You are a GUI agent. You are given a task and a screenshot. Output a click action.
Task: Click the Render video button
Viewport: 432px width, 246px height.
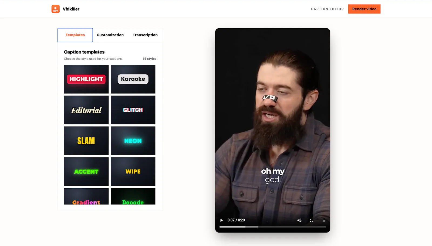pyautogui.click(x=364, y=9)
